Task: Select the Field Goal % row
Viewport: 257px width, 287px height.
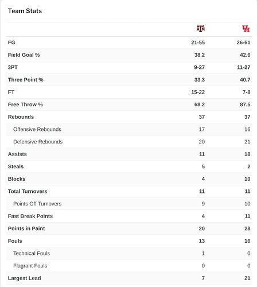Action: tap(129, 55)
